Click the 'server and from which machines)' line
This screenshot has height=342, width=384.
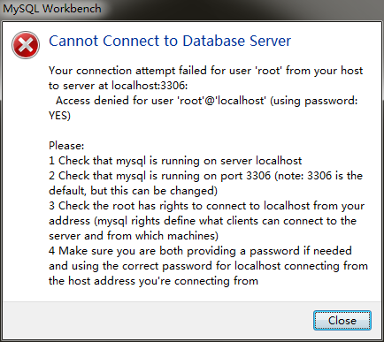coord(134,236)
